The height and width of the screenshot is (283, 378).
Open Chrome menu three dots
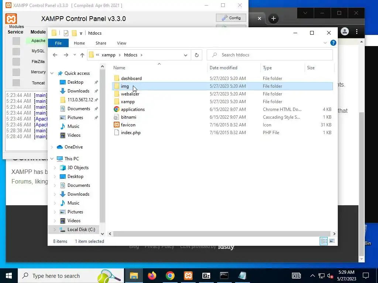pyautogui.click(x=357, y=32)
